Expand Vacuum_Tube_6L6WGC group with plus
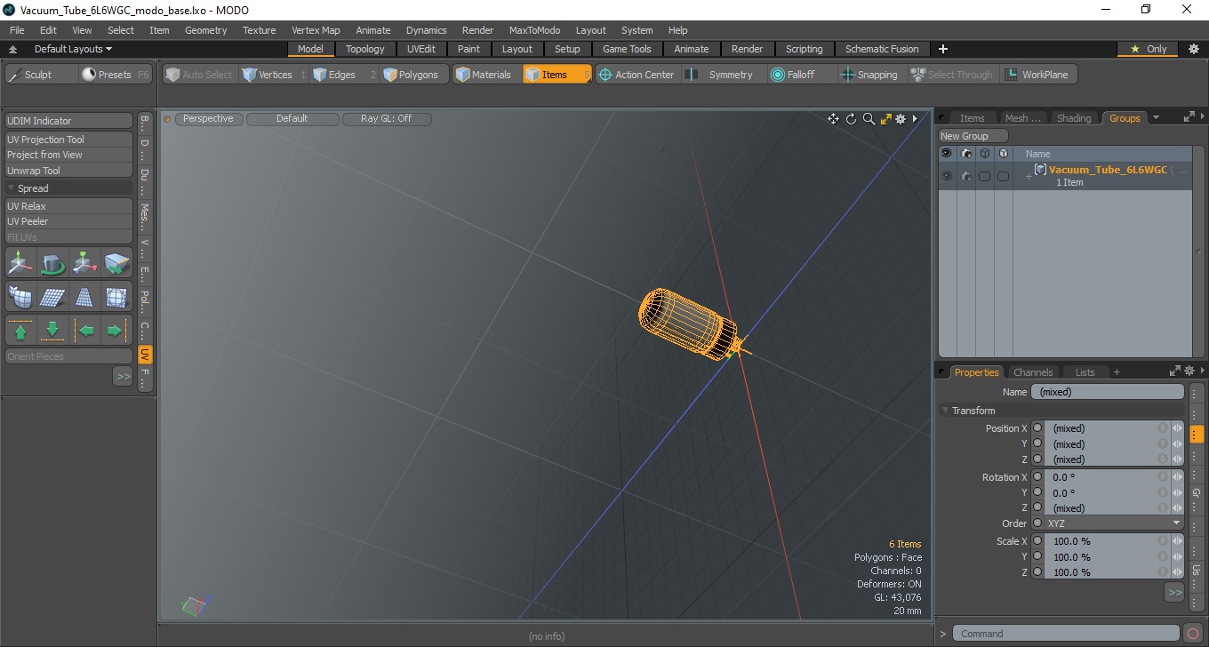This screenshot has width=1209, height=647. (1029, 176)
